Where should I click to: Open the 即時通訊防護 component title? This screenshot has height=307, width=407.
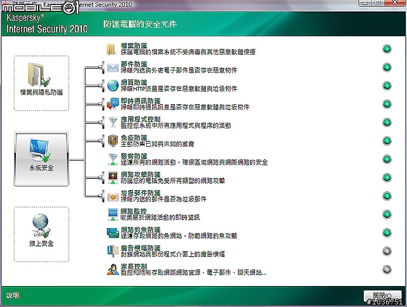(x=141, y=101)
